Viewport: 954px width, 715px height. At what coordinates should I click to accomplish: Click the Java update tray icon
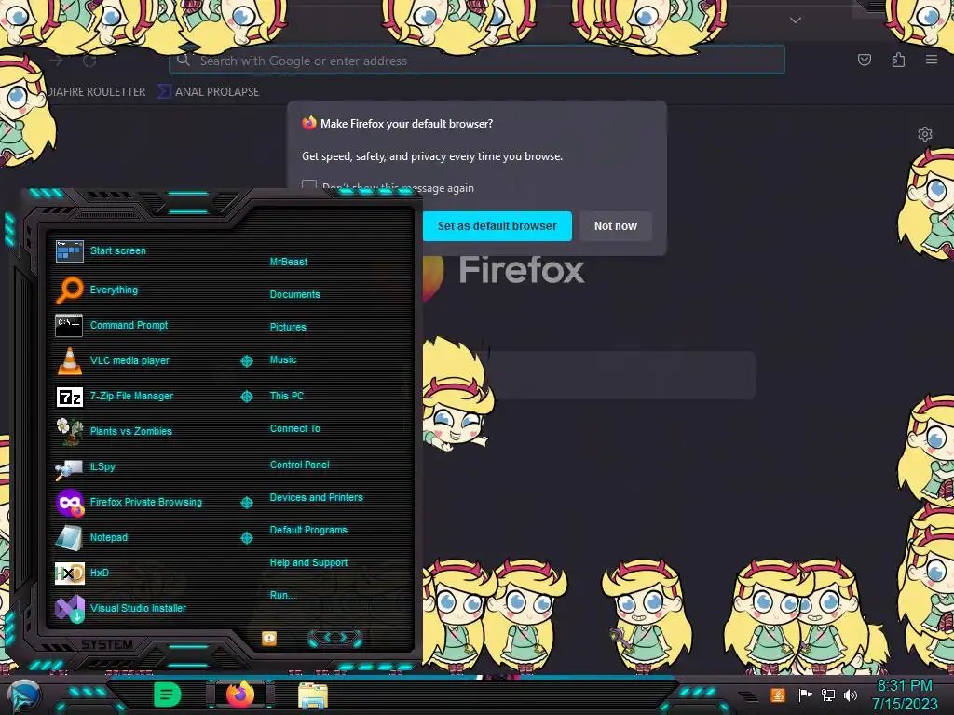[778, 695]
